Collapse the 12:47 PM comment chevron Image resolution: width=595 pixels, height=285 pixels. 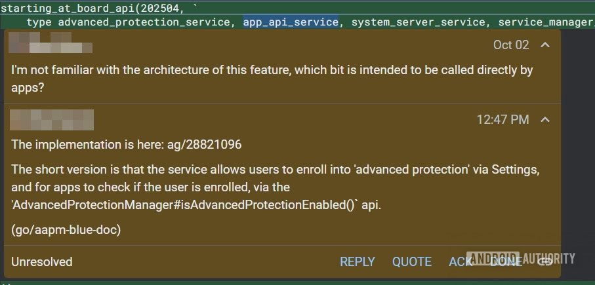click(x=544, y=119)
